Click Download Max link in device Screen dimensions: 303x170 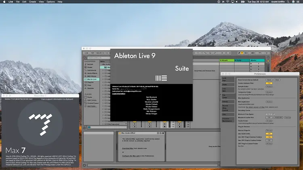click(128, 148)
